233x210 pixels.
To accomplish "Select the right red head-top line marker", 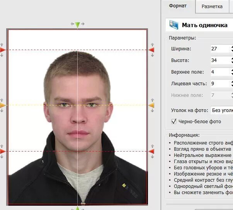I will (151, 50).
